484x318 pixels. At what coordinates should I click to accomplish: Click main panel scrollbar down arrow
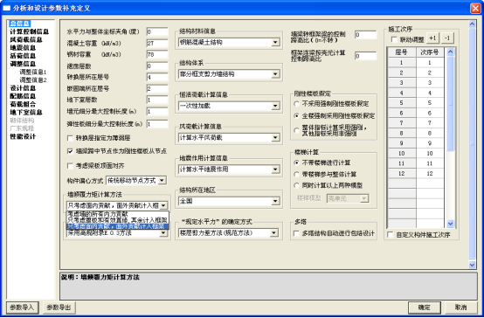[472, 265]
